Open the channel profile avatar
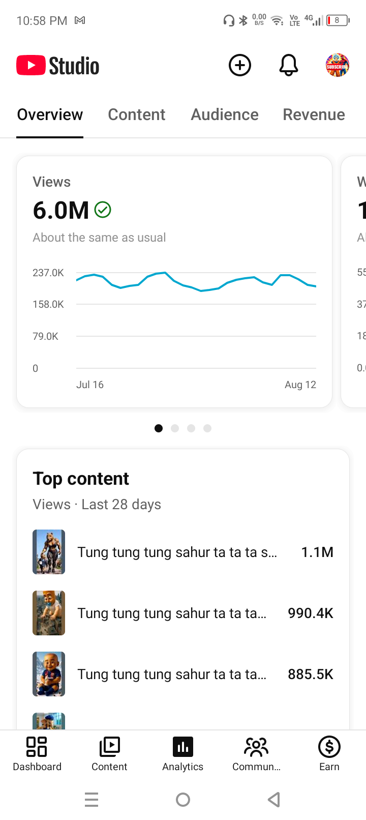The height and width of the screenshot is (820, 366). pyautogui.click(x=338, y=66)
